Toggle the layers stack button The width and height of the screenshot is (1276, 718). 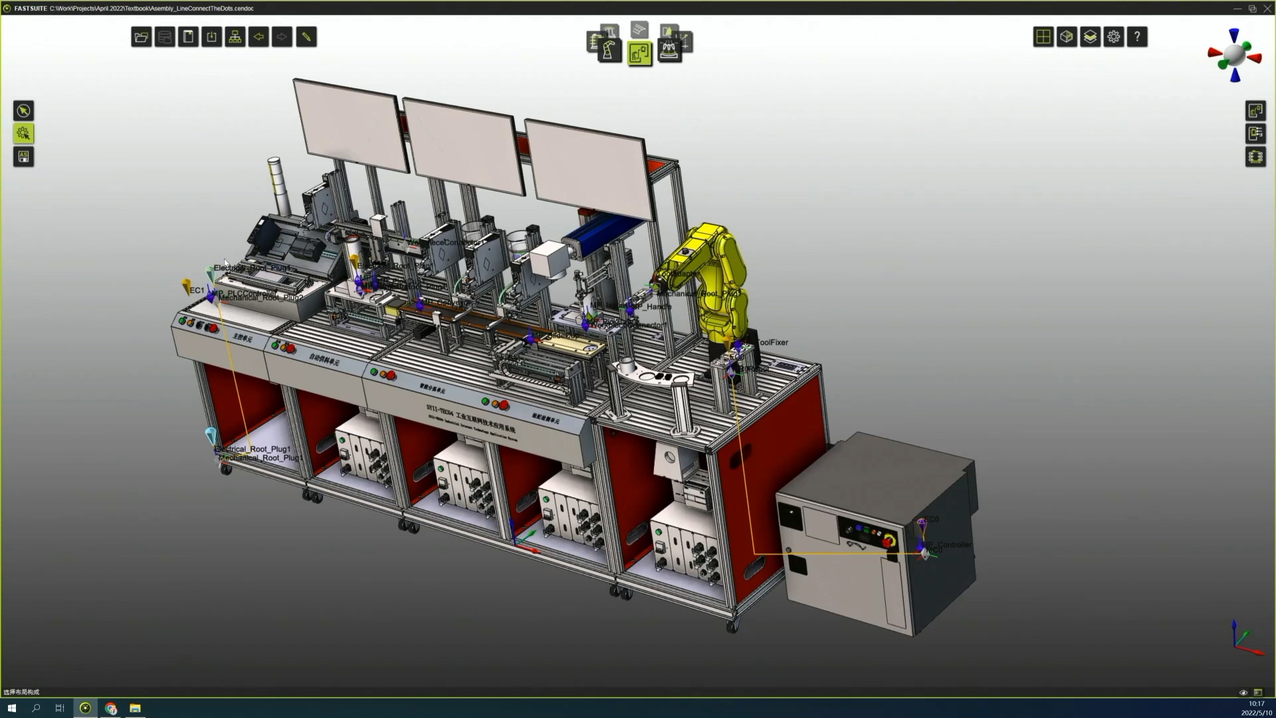coord(1090,37)
